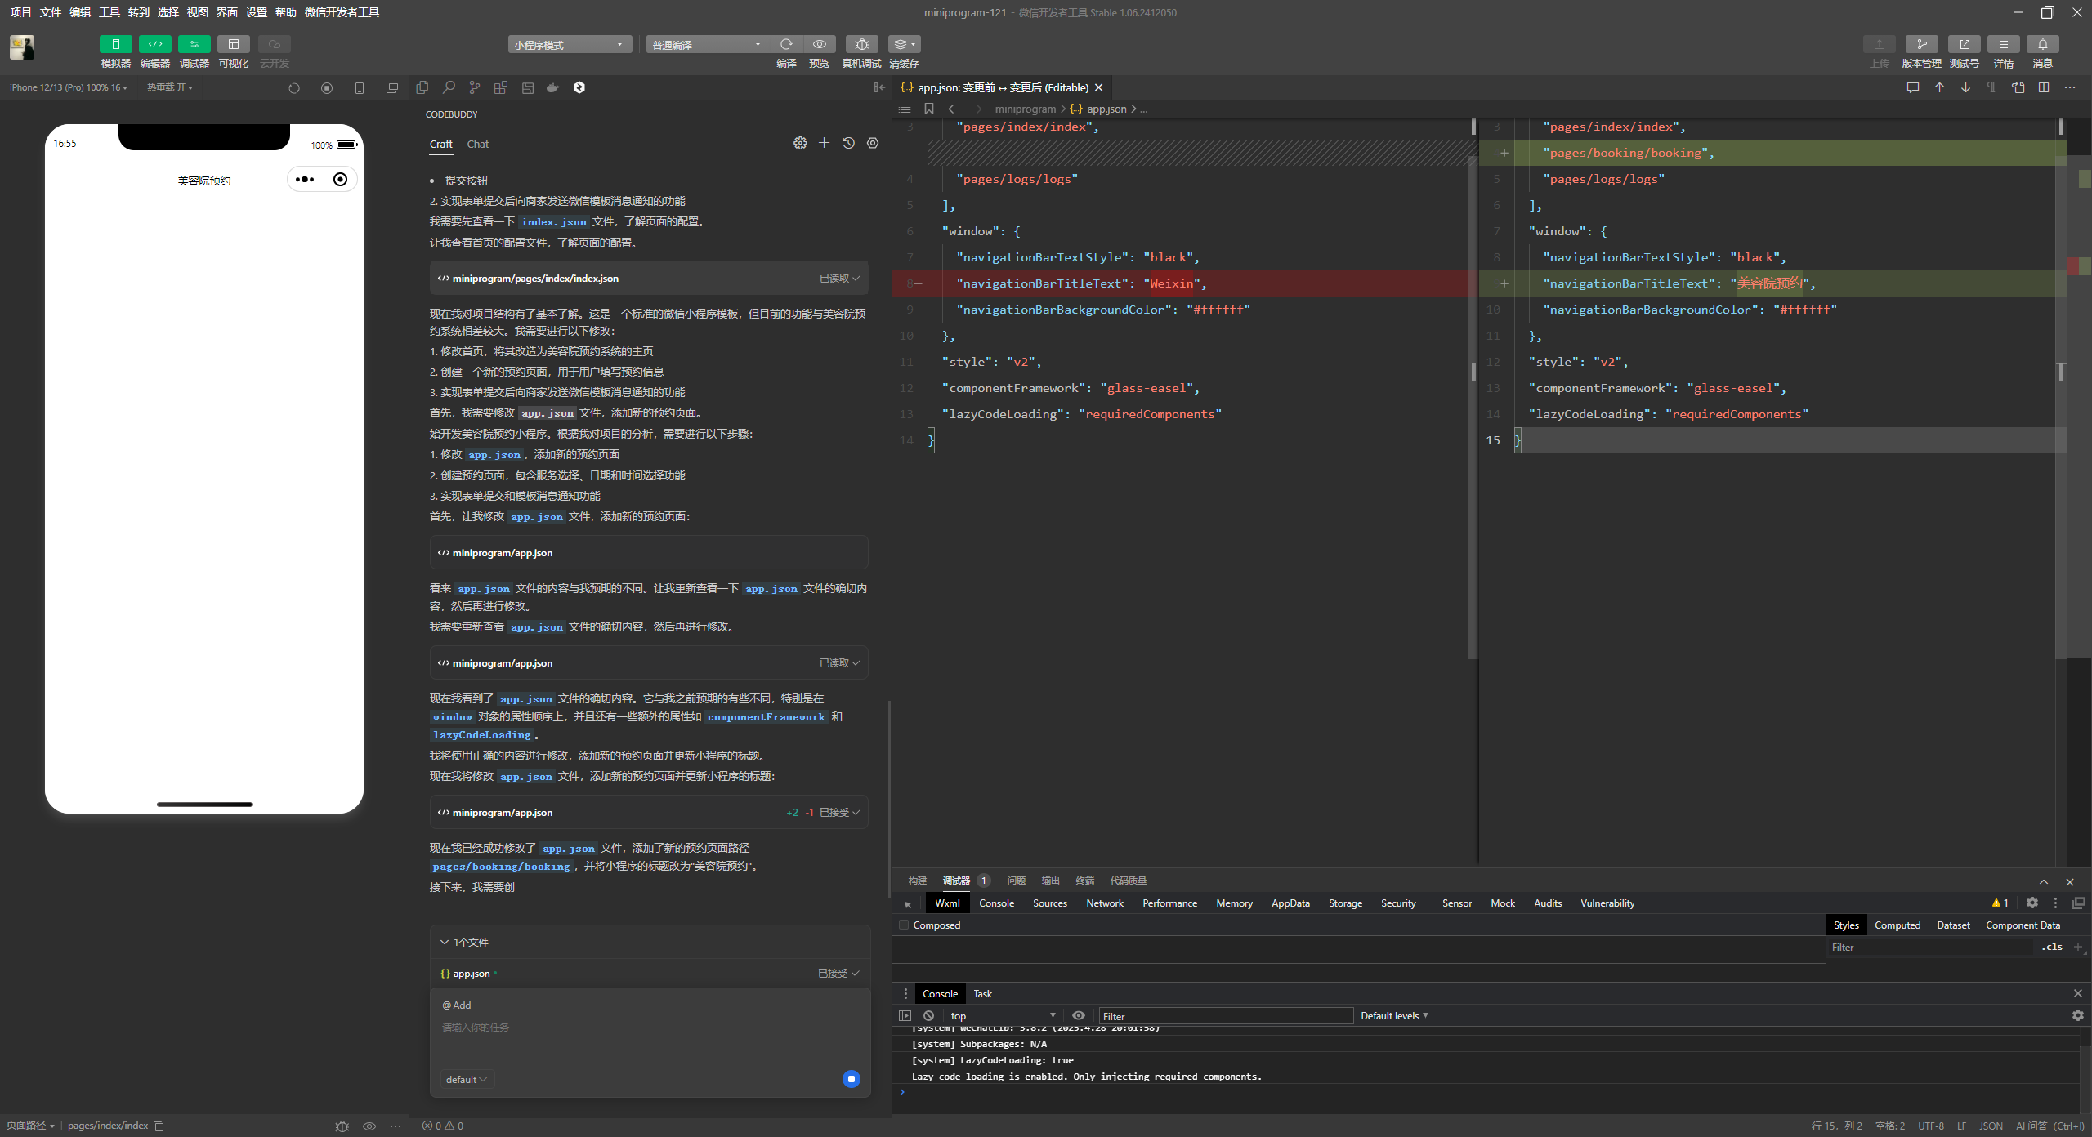Image resolution: width=2092 pixels, height=1137 pixels.
Task: Click the clear console icon
Action: (x=928, y=1016)
